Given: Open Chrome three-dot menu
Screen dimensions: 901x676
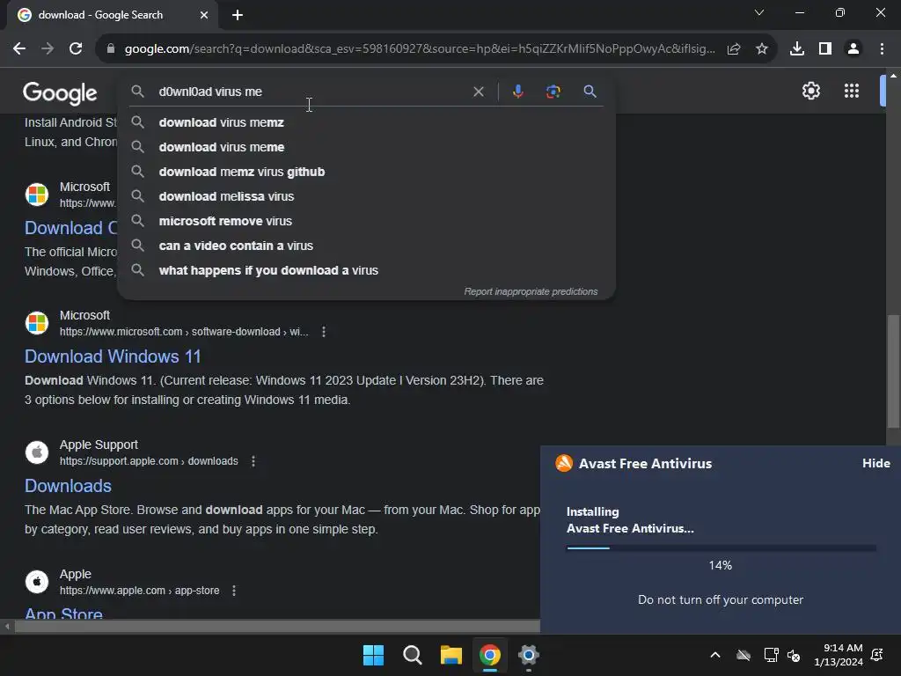Looking at the screenshot, I should tap(882, 49).
